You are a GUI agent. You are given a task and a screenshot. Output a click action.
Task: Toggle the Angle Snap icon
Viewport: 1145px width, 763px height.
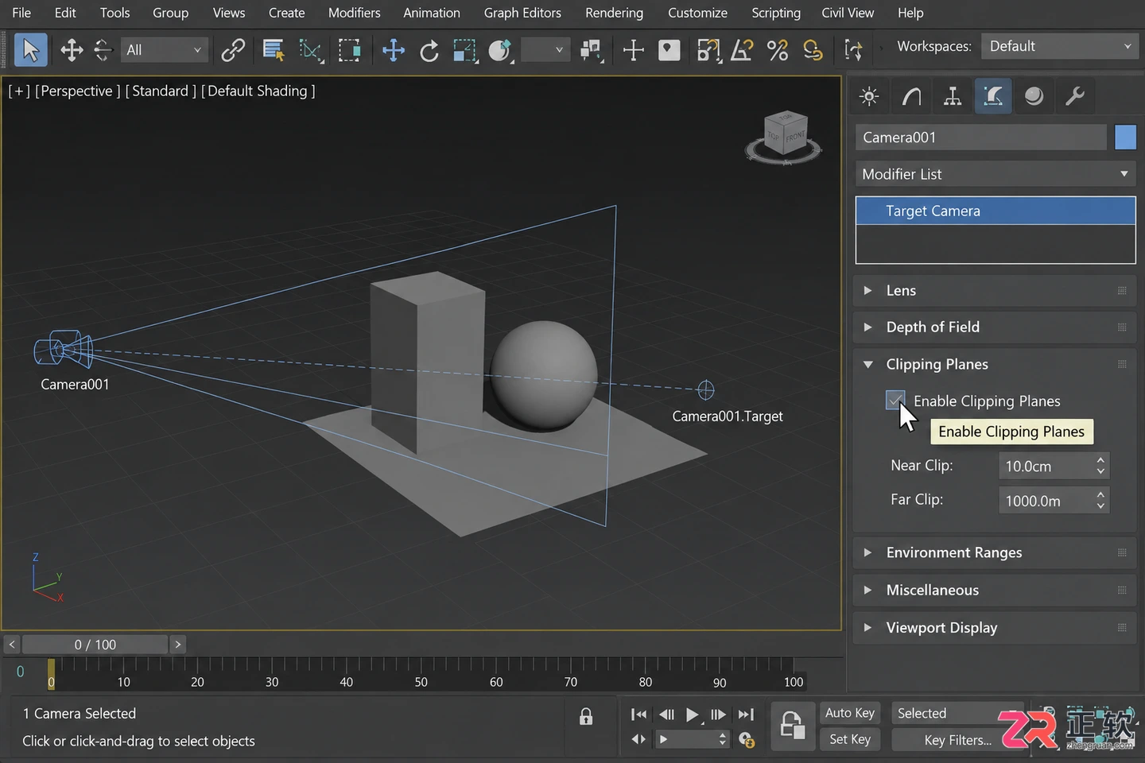point(742,50)
